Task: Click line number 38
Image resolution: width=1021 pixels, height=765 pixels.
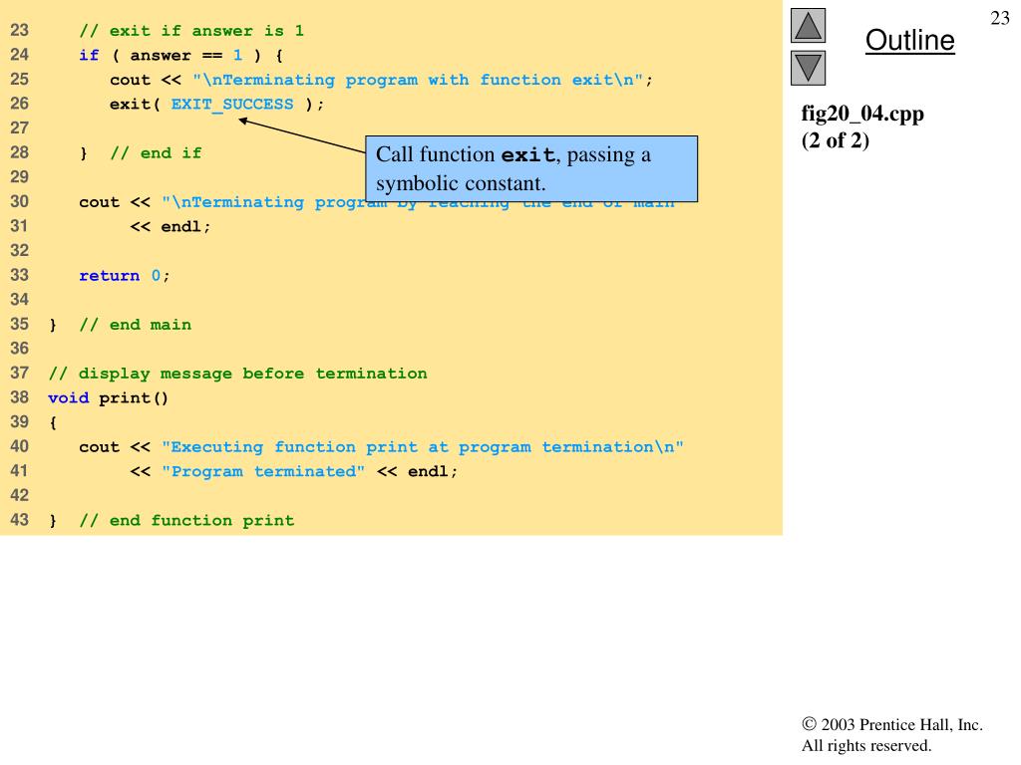Action: pos(20,397)
